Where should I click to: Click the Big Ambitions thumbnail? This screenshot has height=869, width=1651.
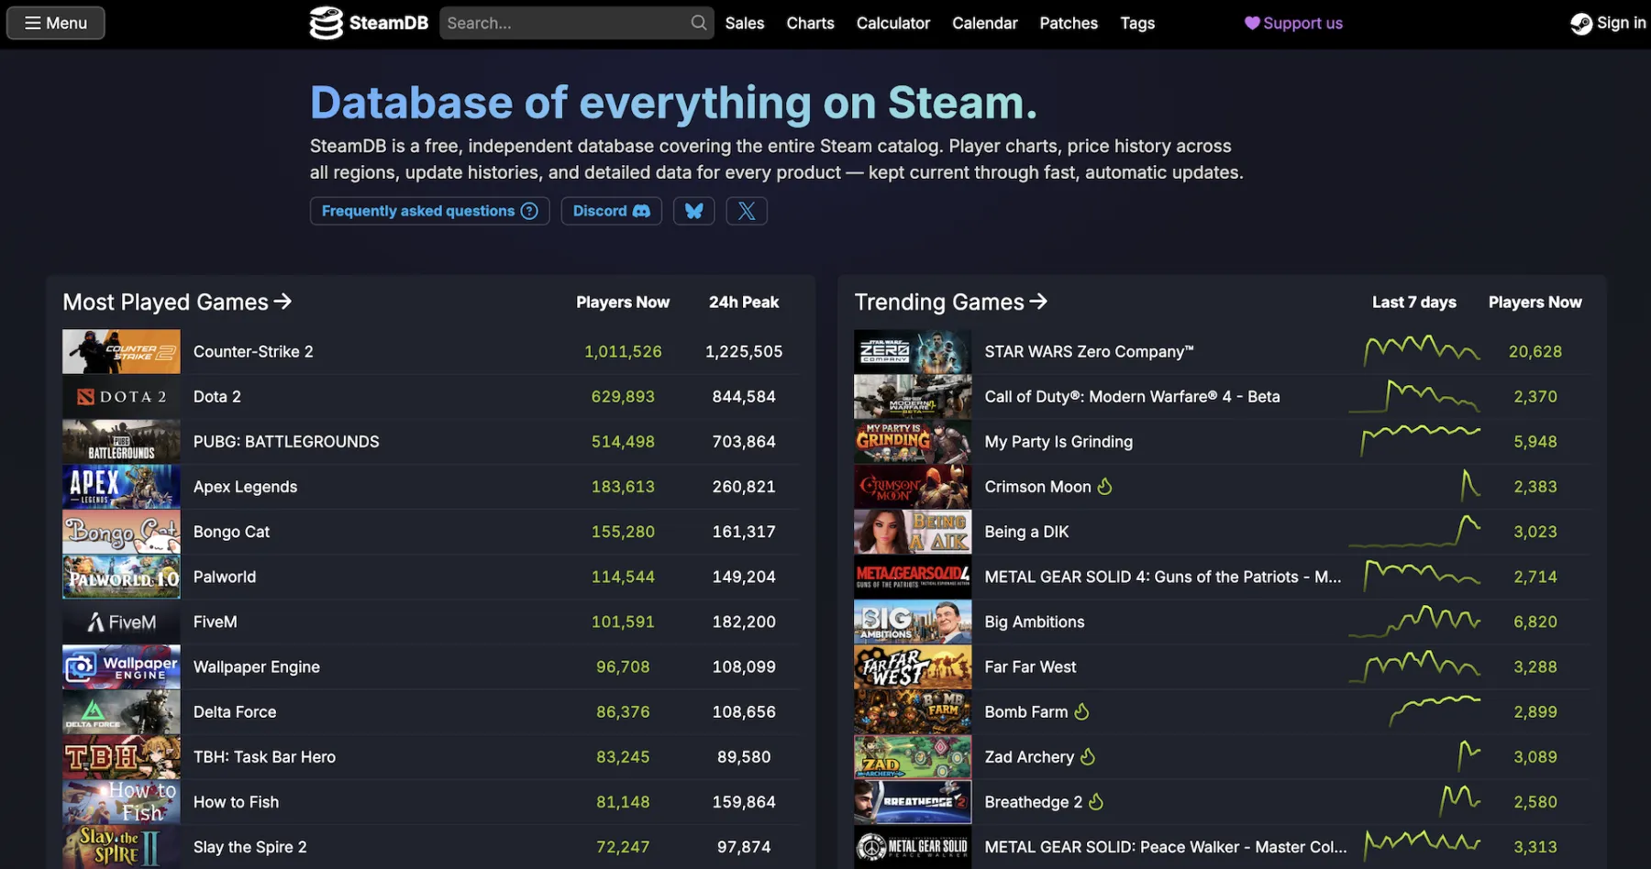(913, 621)
